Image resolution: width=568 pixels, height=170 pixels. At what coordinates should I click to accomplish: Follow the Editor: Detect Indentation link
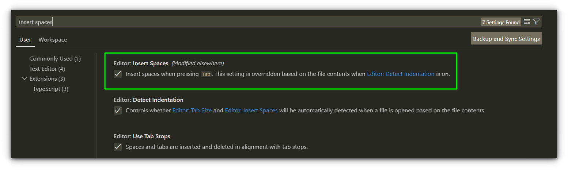(x=401, y=74)
